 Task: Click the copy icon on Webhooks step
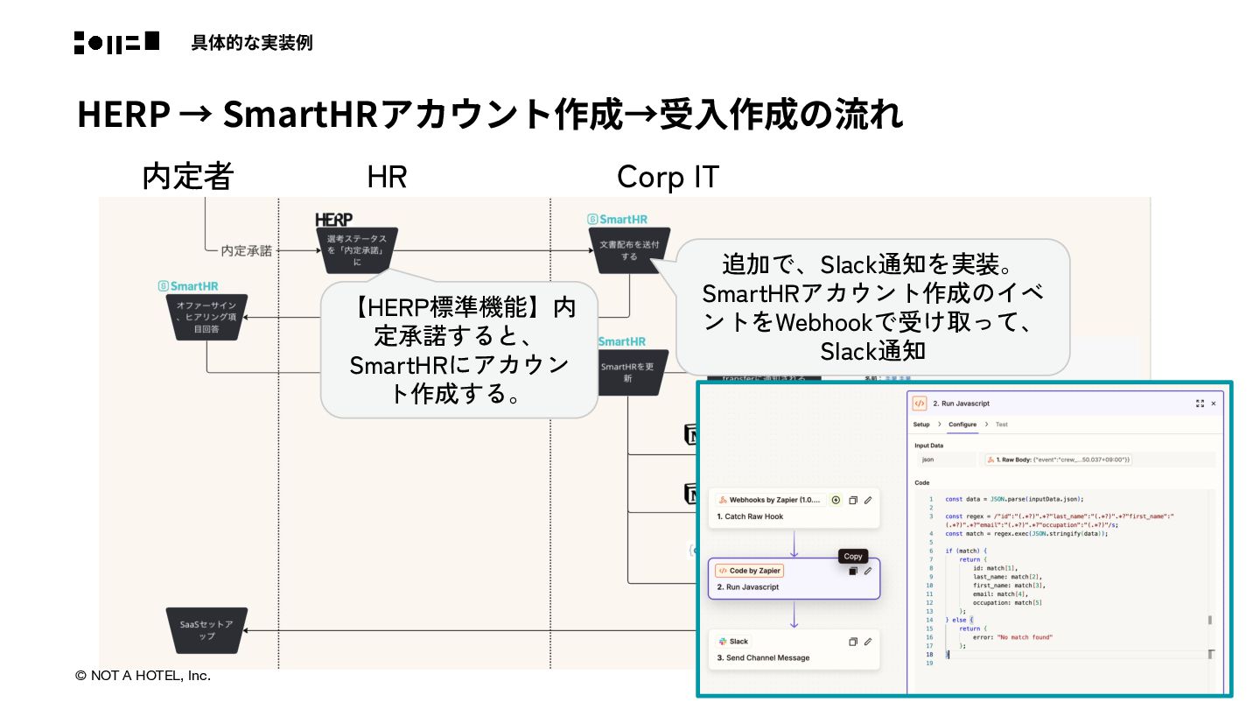[x=853, y=500]
